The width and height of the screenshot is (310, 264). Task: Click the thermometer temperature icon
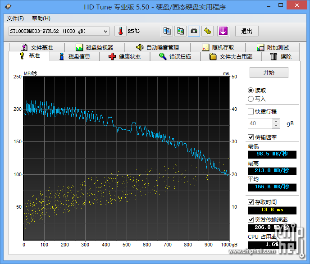(120, 31)
